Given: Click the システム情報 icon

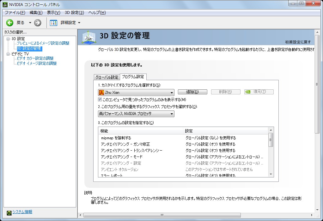Looking at the screenshot, I should [9, 213].
